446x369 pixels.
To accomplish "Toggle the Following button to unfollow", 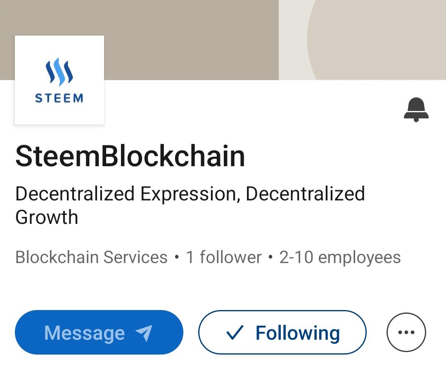I will [282, 332].
